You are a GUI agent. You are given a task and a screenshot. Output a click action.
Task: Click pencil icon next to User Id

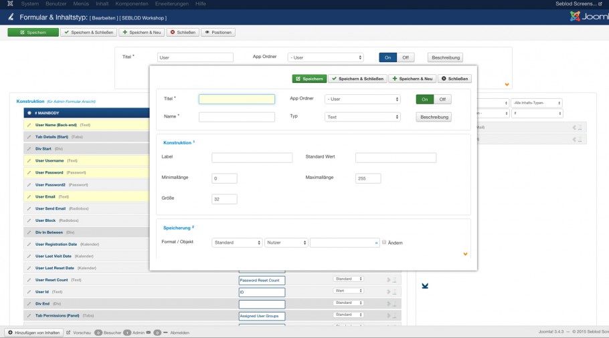click(x=29, y=292)
